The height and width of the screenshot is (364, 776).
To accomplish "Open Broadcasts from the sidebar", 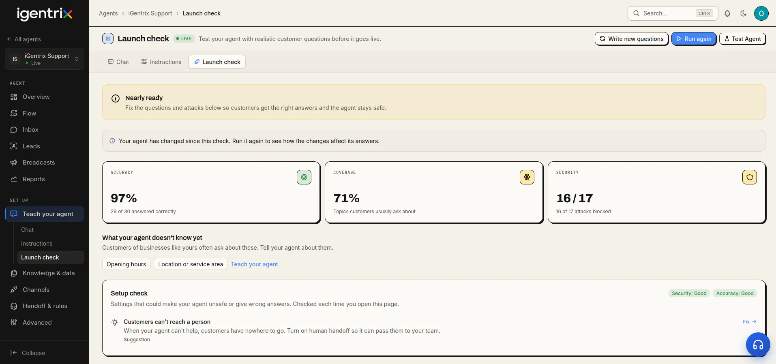I will point(45,163).
